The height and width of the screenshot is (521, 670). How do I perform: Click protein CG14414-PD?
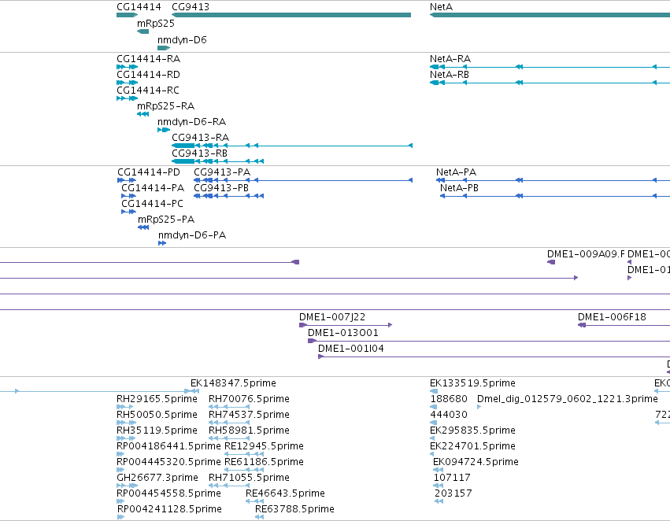[149, 172]
